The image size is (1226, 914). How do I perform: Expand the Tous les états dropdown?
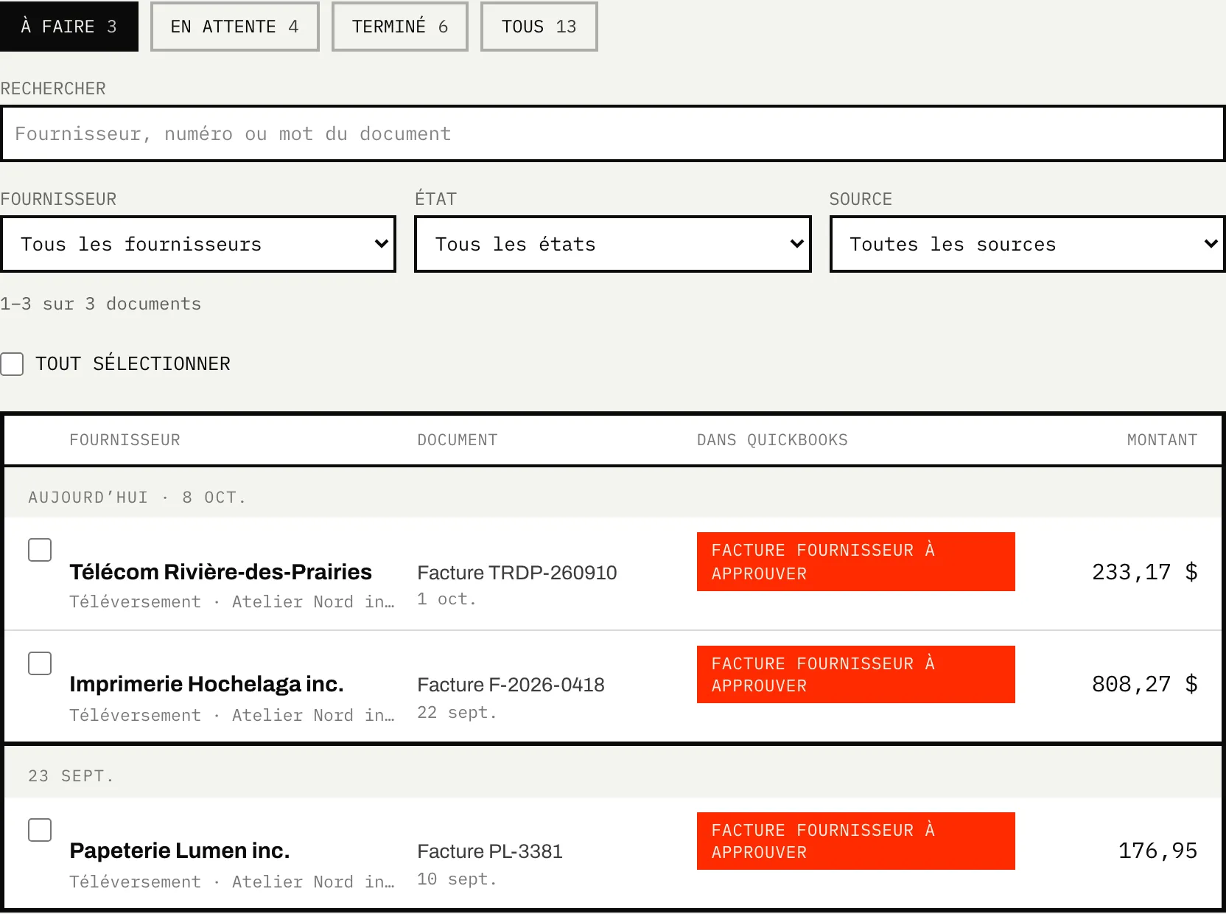(612, 244)
